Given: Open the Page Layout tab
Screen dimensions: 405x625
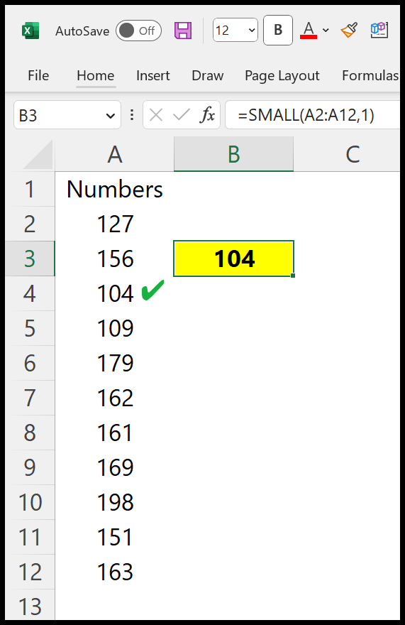Looking at the screenshot, I should pyautogui.click(x=282, y=76).
